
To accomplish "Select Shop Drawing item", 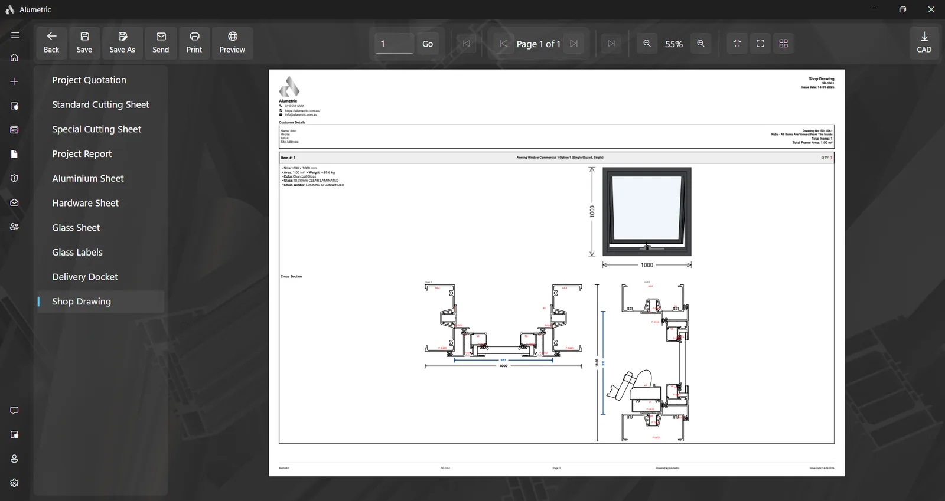I will pos(101,302).
